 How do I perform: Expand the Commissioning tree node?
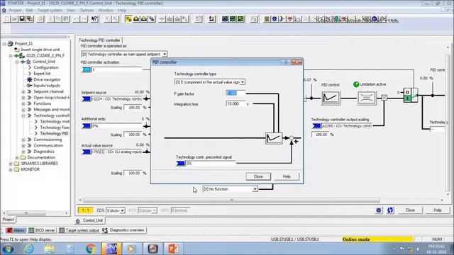[23, 140]
